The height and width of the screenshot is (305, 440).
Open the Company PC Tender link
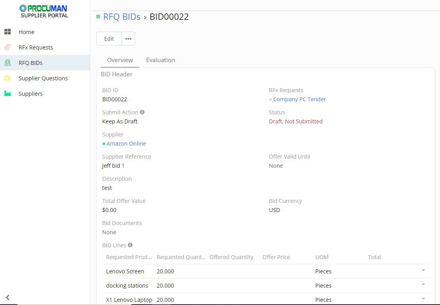299,99
